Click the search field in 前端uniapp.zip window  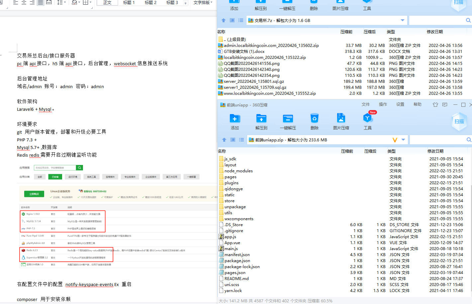coord(438,140)
